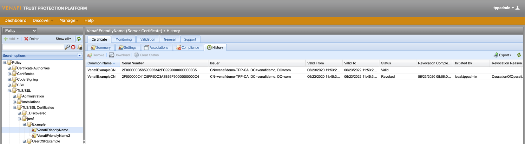Expand the Certificates tree node

9,74
